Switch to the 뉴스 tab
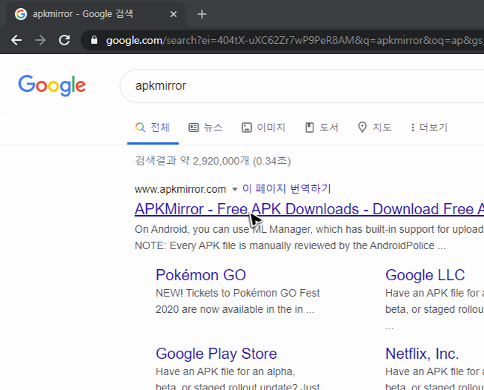484x390 pixels. click(205, 128)
